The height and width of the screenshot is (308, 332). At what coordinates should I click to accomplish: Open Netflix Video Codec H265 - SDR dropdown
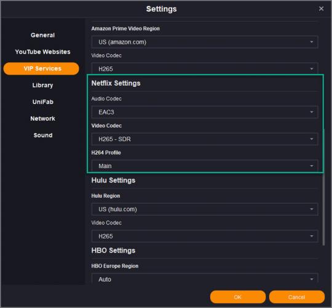pos(205,139)
